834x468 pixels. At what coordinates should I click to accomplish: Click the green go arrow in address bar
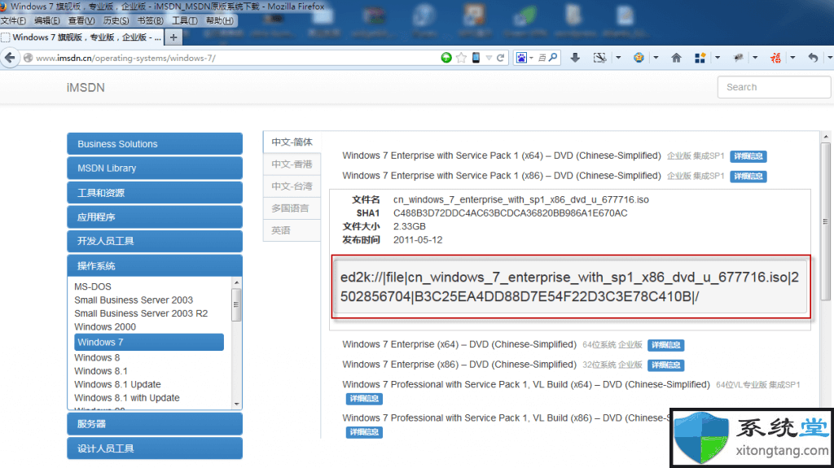(x=446, y=58)
